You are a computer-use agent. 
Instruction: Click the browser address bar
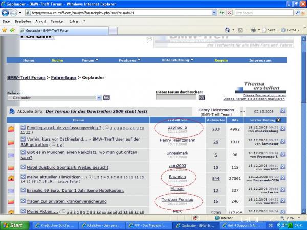point(119,13)
